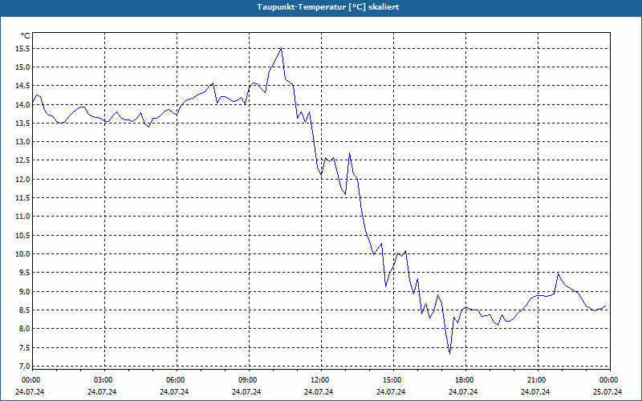The height and width of the screenshot is (401, 642).
Task: Click the '21:00' time tick label
Action: pyautogui.click(x=538, y=380)
